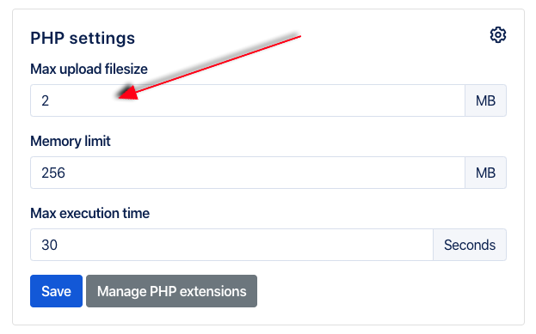Click the Seconds unit beside execution time
536x334 pixels.
point(470,245)
